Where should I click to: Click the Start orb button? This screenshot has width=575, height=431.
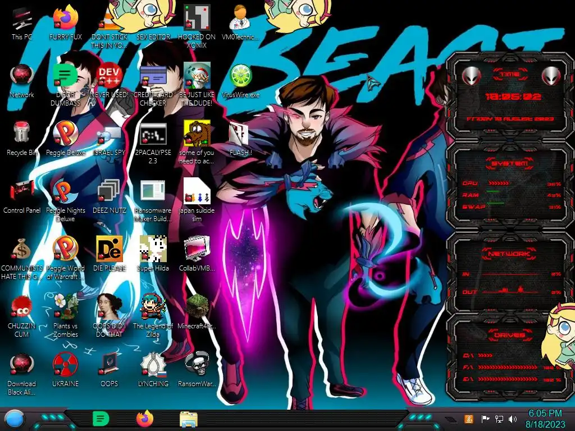point(14,419)
